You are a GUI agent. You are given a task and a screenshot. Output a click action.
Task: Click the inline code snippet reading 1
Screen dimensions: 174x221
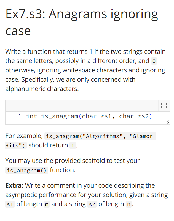(x=73, y=145)
